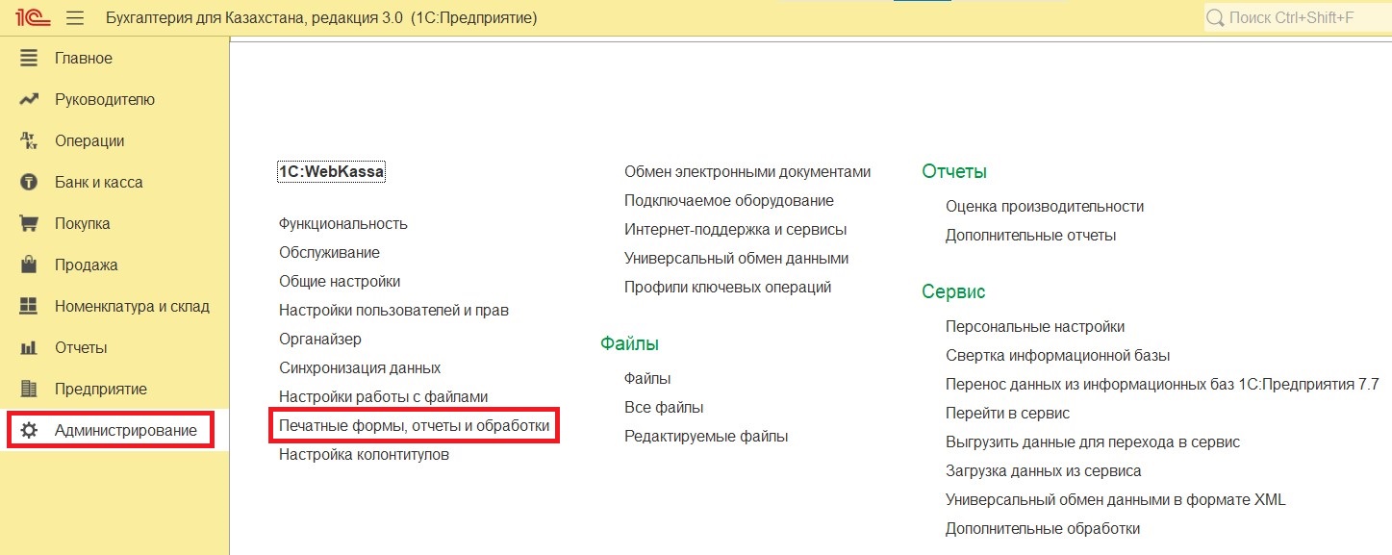The width and height of the screenshot is (1392, 555).
Task: Open Свертка информационной базы
Action: point(1057,355)
